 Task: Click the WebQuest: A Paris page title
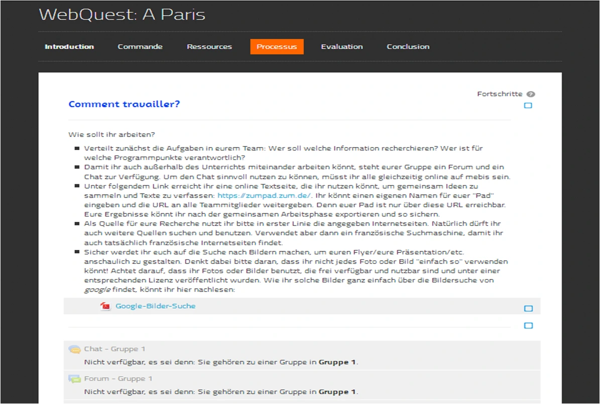coord(122,15)
